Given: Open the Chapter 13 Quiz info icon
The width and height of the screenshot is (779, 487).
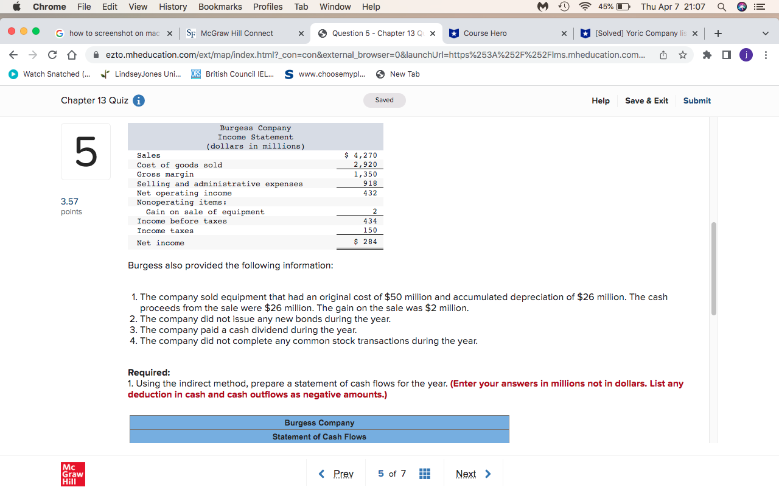Looking at the screenshot, I should coord(138,100).
